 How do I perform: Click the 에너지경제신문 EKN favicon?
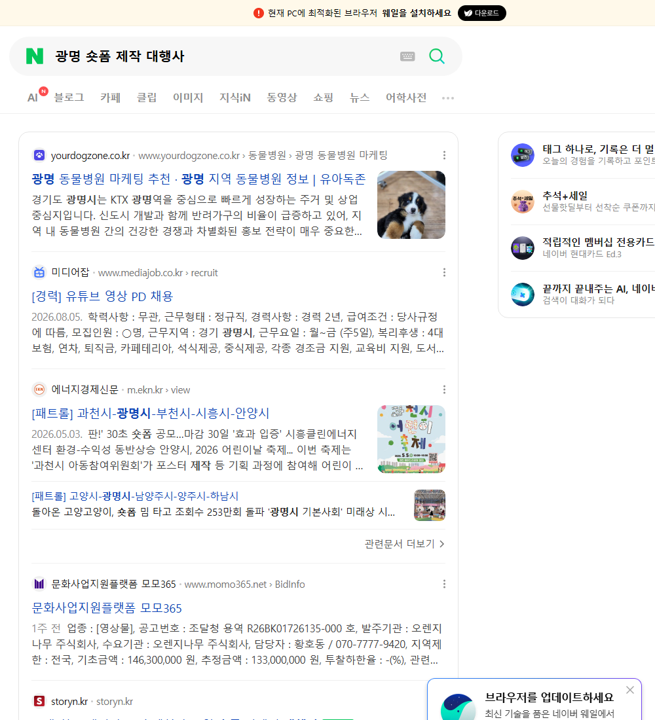pyautogui.click(x=39, y=389)
